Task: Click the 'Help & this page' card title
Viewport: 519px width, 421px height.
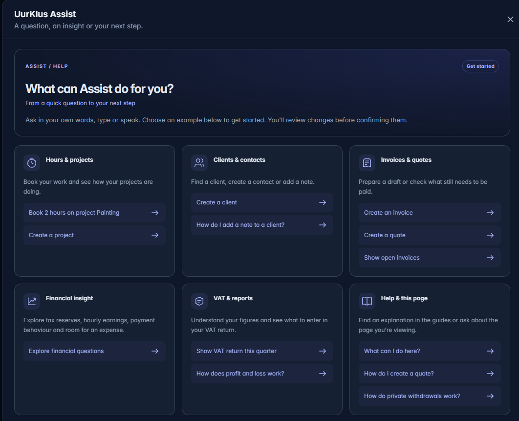Action: [404, 298]
